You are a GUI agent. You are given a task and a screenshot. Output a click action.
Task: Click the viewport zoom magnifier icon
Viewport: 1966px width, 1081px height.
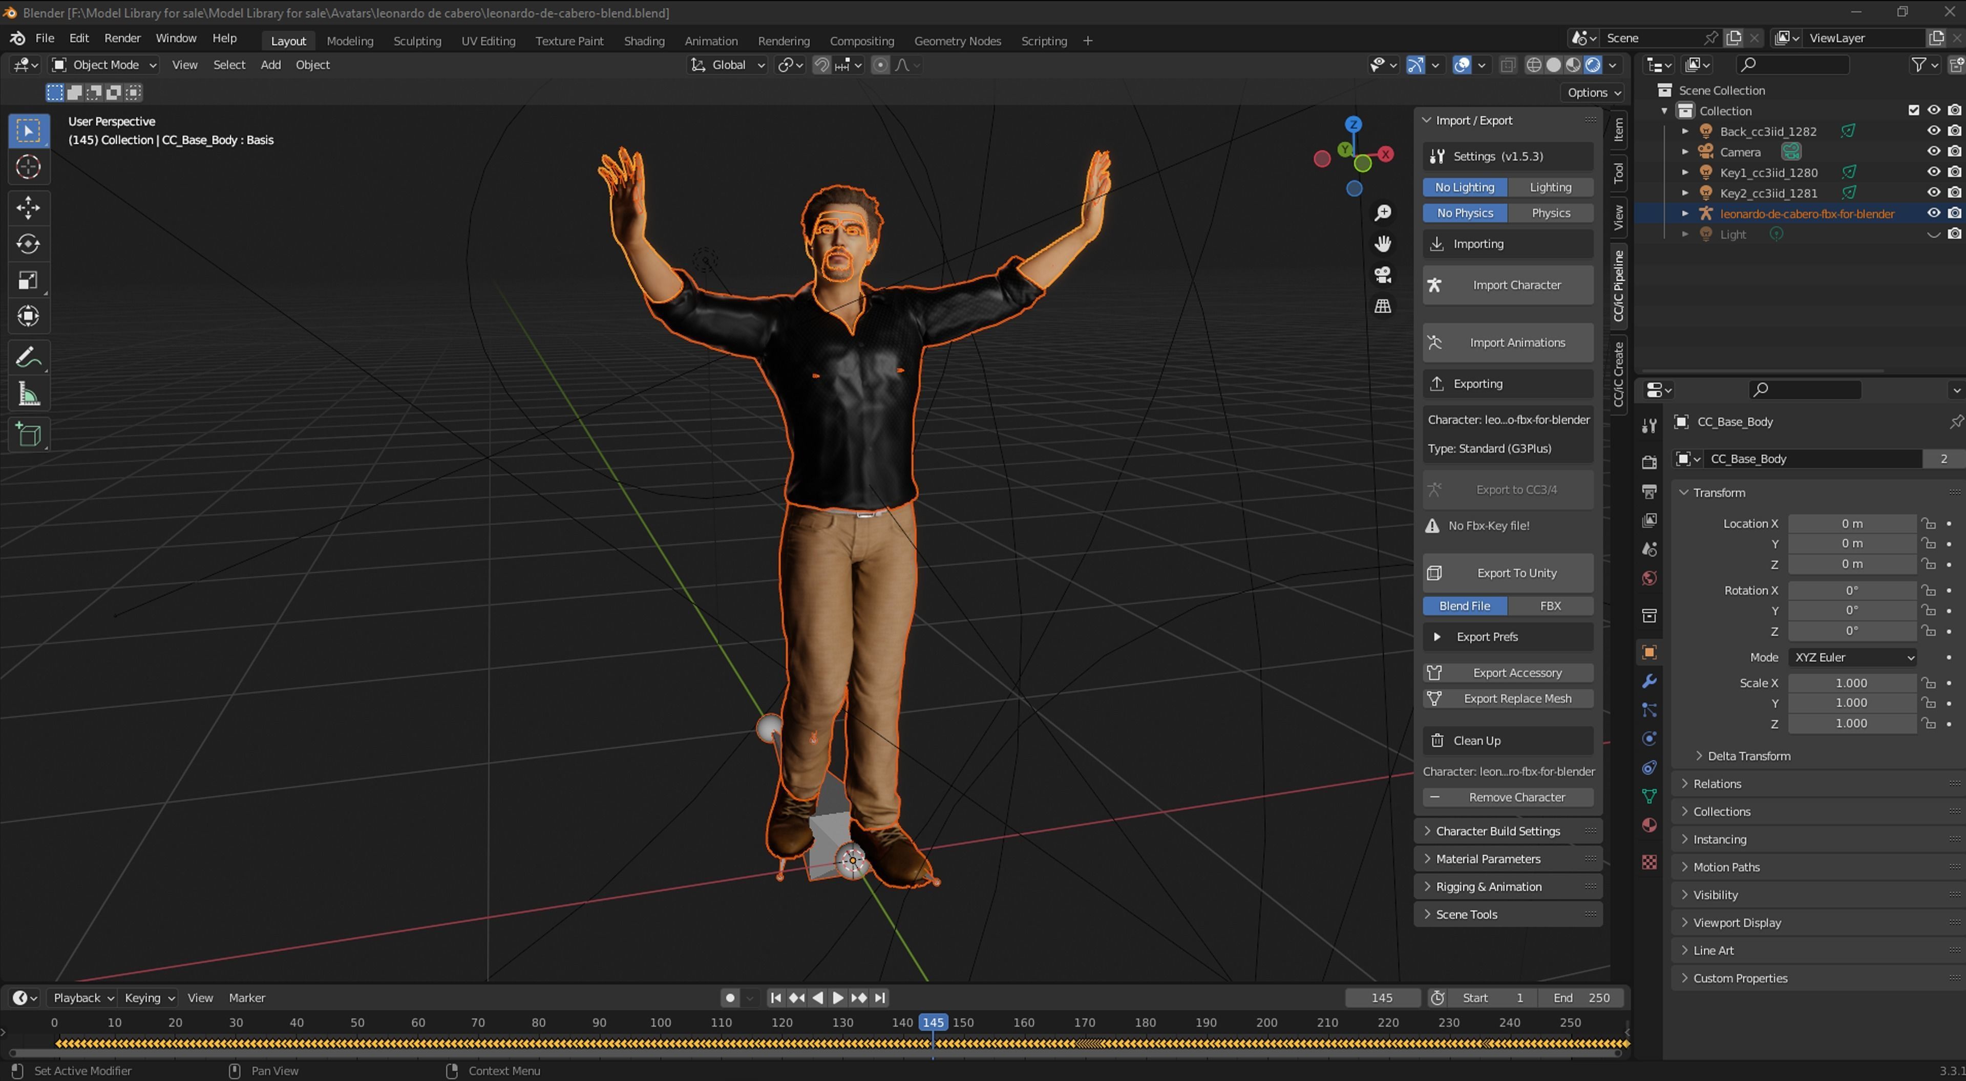tap(1382, 213)
